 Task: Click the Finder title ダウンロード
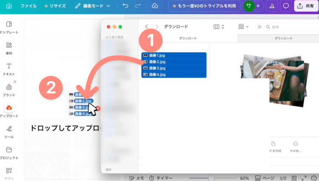[x=176, y=27]
